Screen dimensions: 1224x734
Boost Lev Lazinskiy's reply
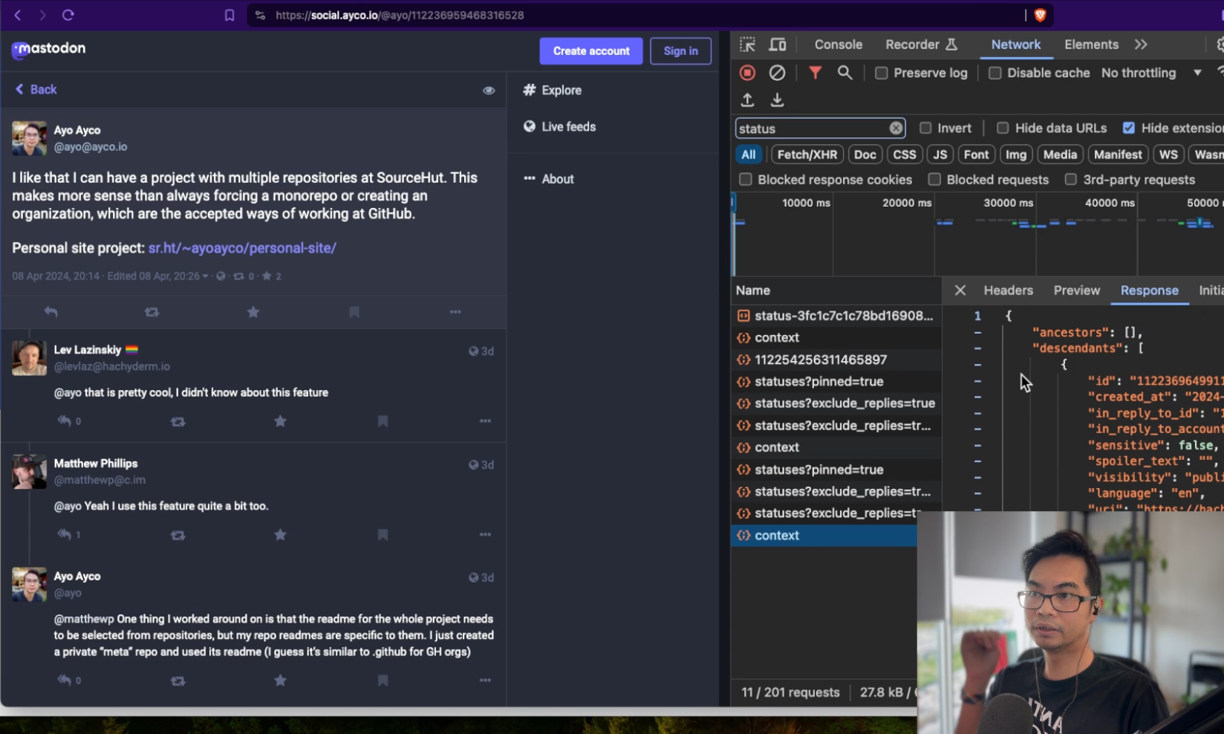(178, 421)
